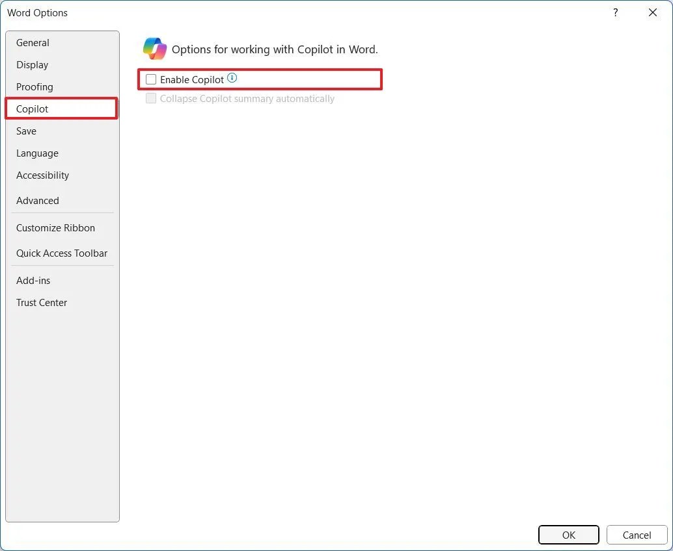This screenshot has height=551, width=673.
Task: Confirm changes with the OK button
Action: pyautogui.click(x=568, y=535)
